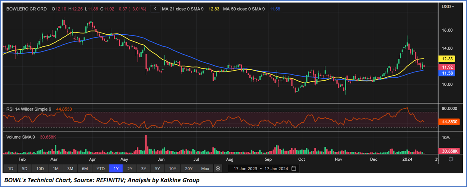467x187 pixels.
Task: Click the RSI 14 Wilder Simple 9 label
Action: pos(29,109)
